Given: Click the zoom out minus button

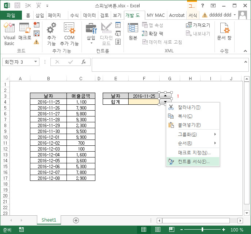Looking at the screenshot, I should [182, 230].
